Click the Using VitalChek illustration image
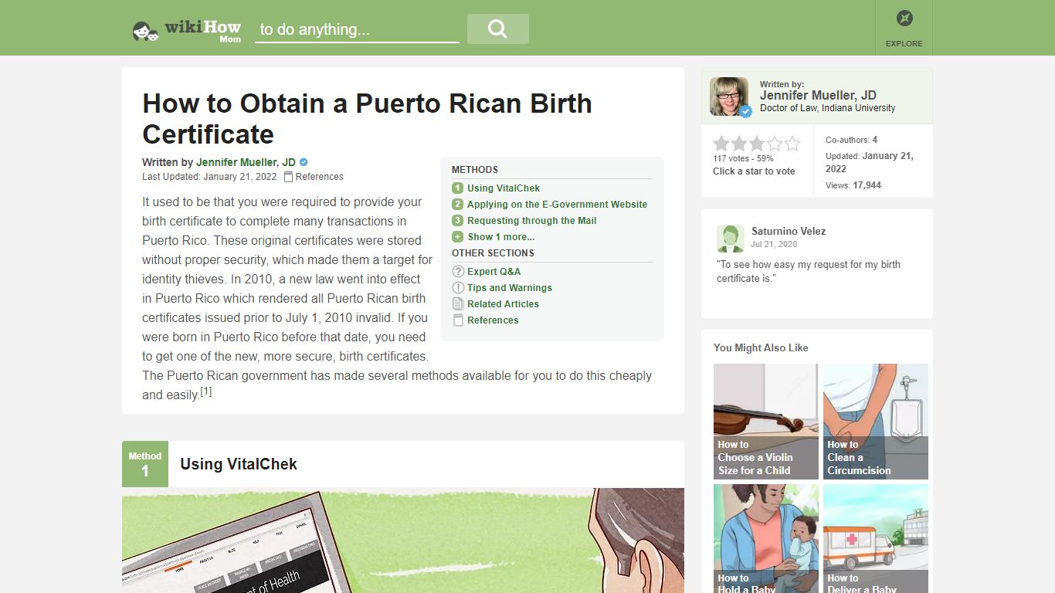This screenshot has height=593, width=1055. point(403,540)
